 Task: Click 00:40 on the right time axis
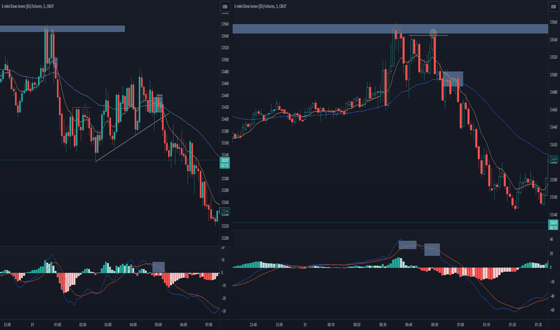[409, 325]
